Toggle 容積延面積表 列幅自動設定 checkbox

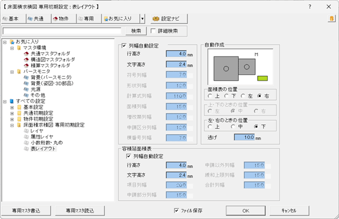click(129, 156)
